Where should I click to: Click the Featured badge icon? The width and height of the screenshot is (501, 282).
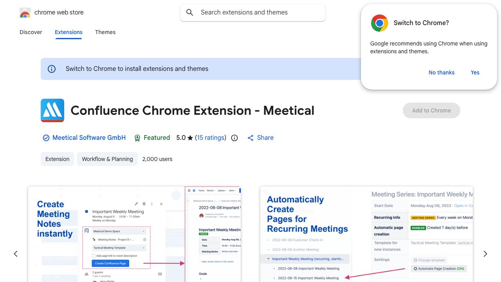click(x=137, y=138)
